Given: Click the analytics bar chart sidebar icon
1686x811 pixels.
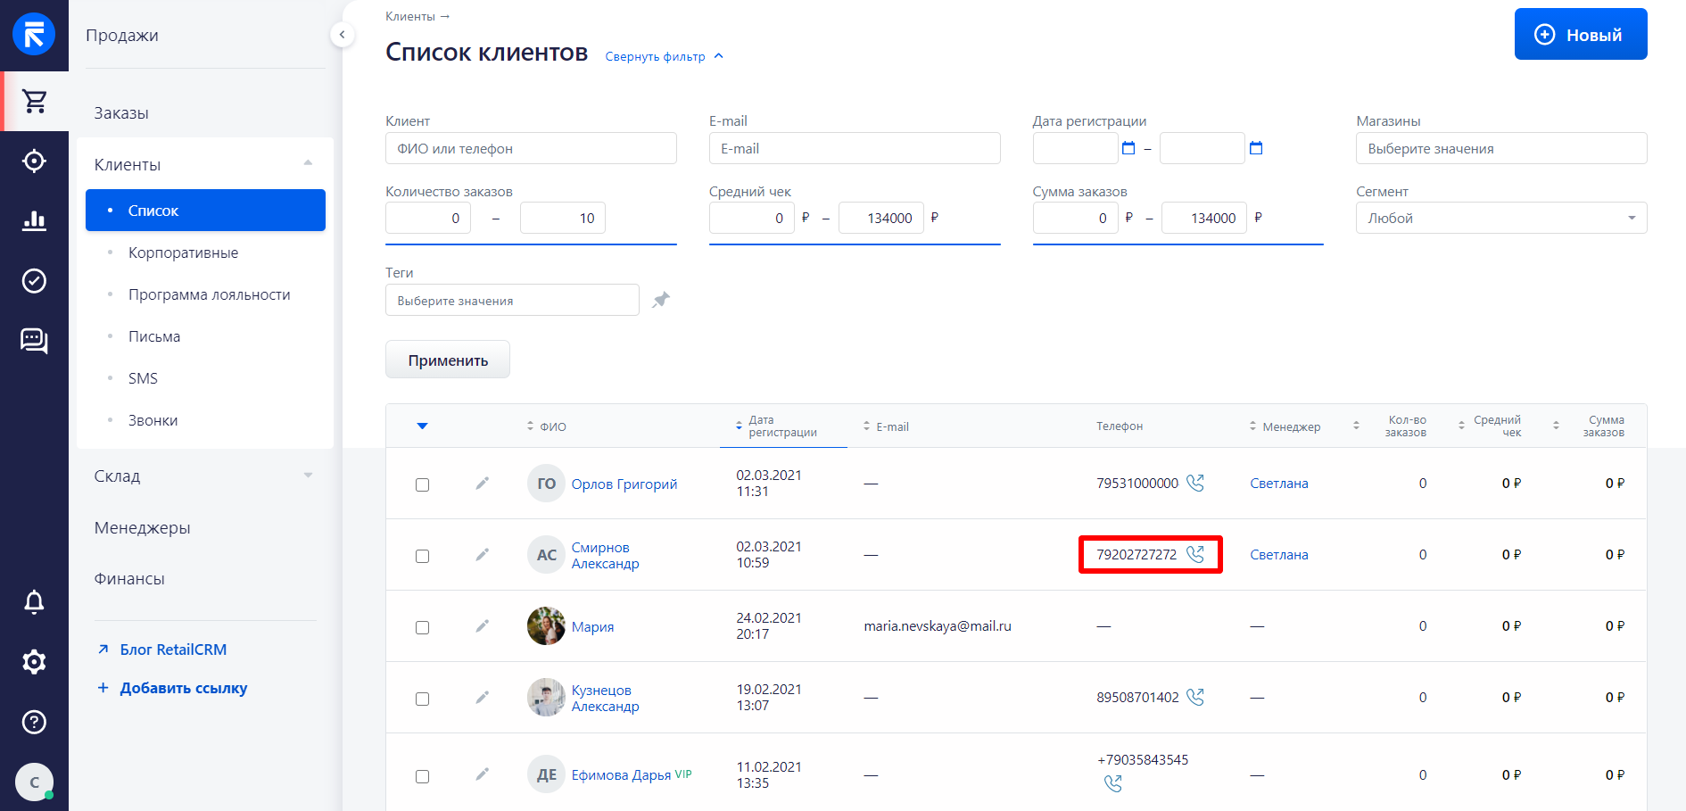Looking at the screenshot, I should point(35,220).
